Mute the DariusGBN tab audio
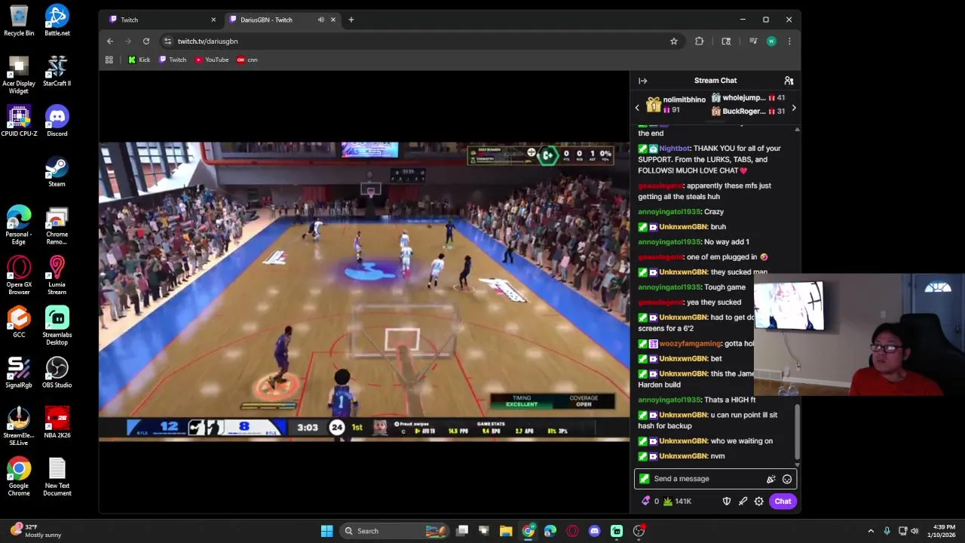 [x=321, y=20]
